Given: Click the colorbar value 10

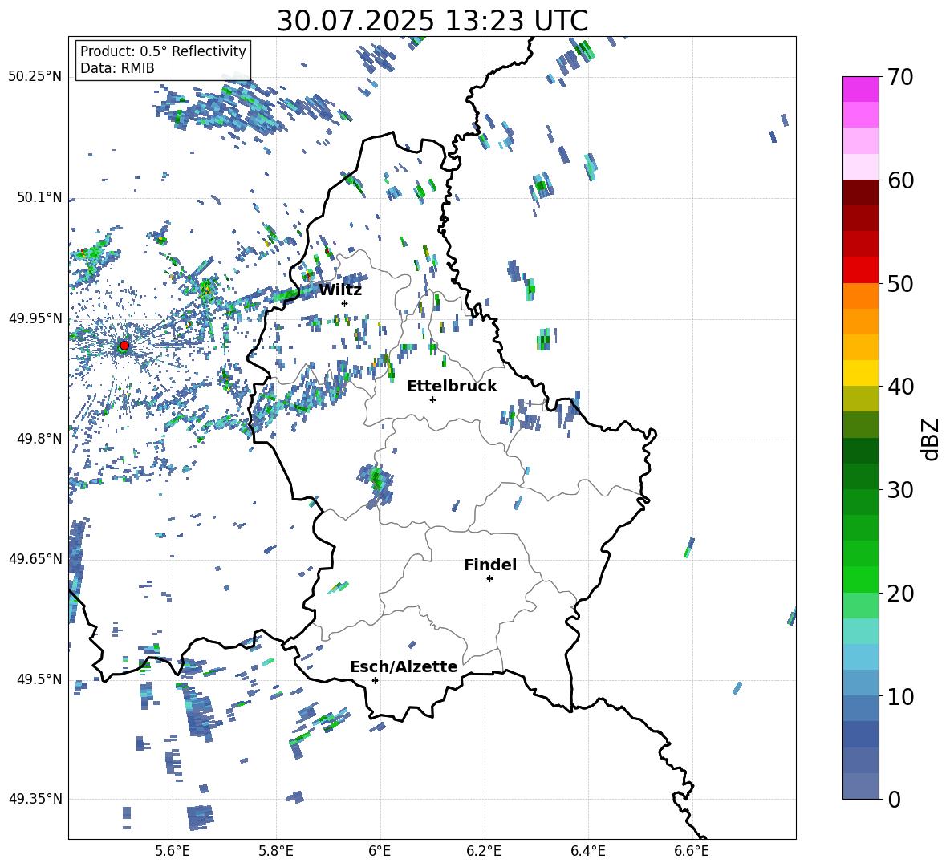Looking at the screenshot, I should (x=900, y=696).
